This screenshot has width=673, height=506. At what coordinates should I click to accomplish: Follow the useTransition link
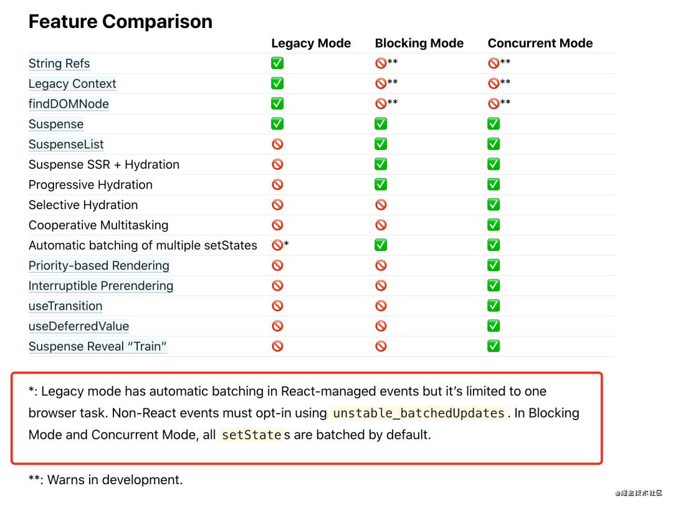[65, 306]
